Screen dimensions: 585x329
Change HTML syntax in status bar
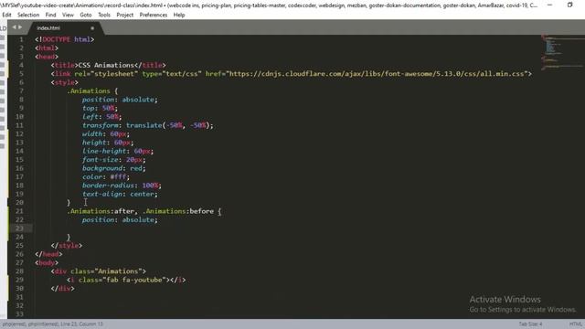coord(576,324)
